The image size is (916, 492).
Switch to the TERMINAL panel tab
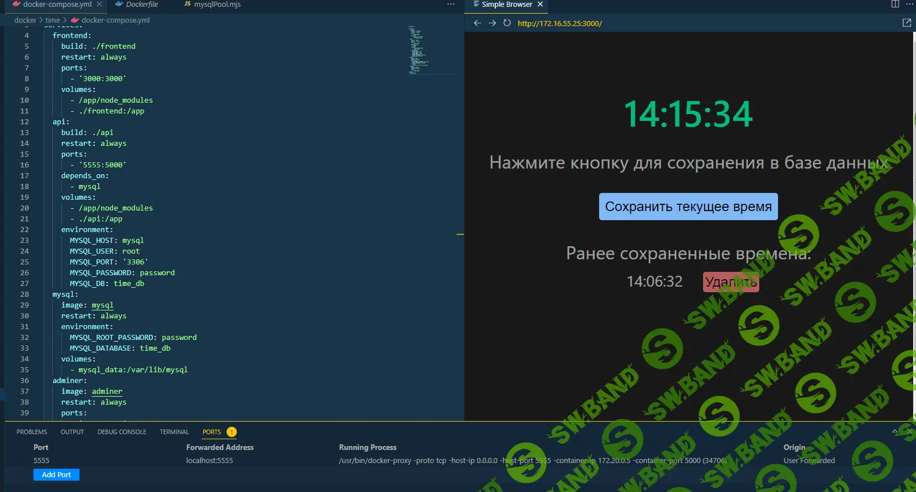(x=174, y=432)
